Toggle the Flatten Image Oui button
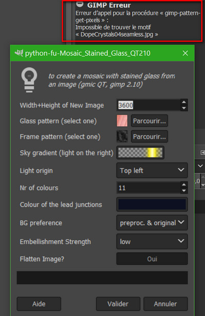This screenshot has height=316, width=205. click(x=152, y=259)
